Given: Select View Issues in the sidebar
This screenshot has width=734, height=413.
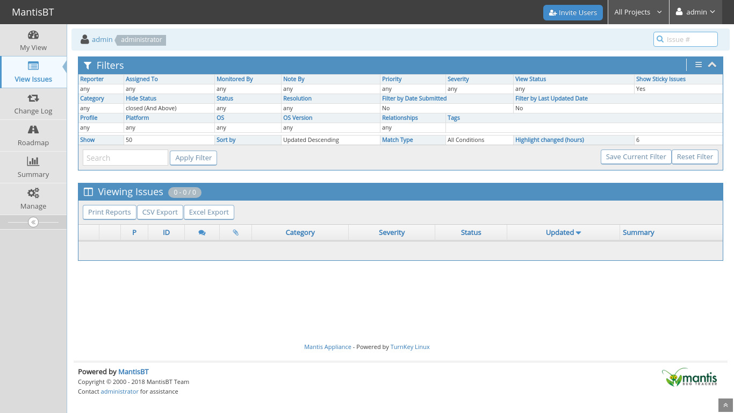Looking at the screenshot, I should (33, 73).
